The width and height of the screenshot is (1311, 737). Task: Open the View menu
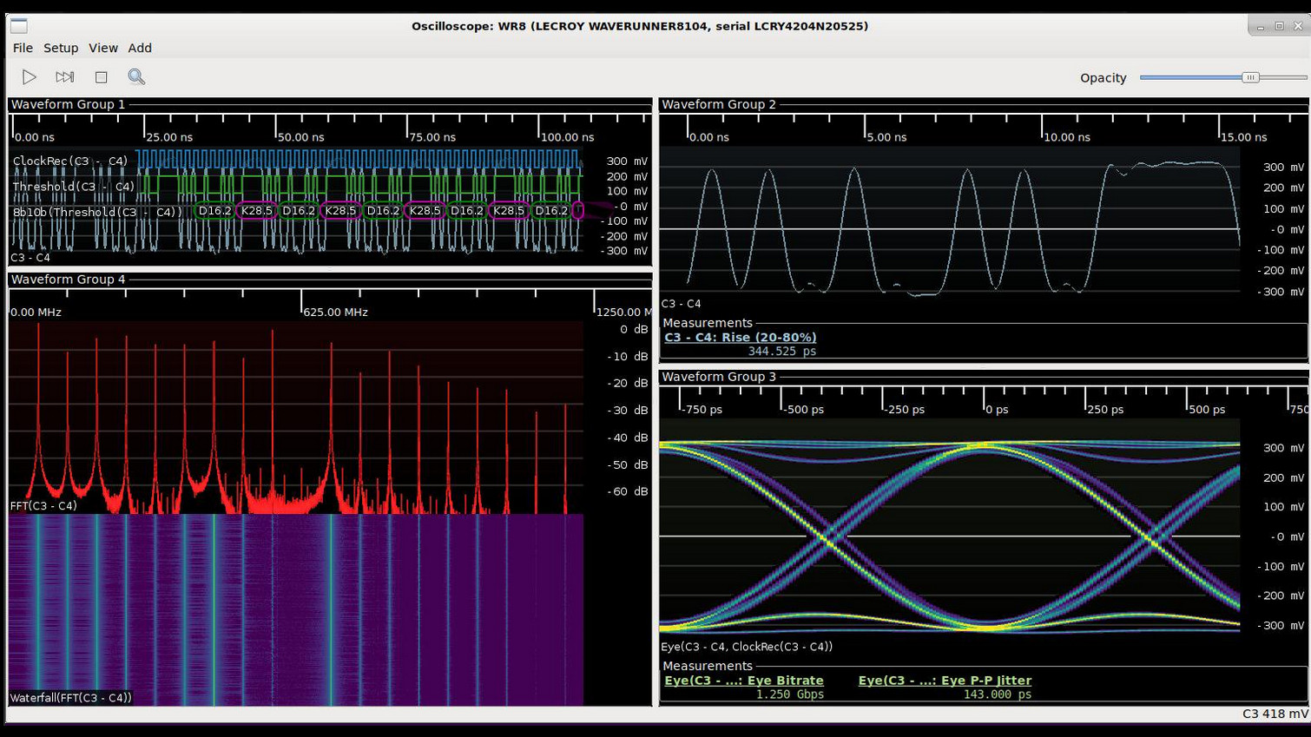(x=102, y=48)
